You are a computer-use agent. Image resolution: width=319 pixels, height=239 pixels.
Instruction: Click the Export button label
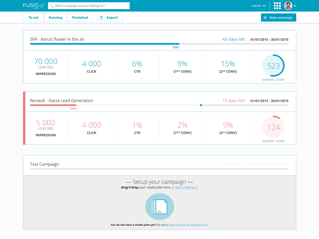(112, 17)
